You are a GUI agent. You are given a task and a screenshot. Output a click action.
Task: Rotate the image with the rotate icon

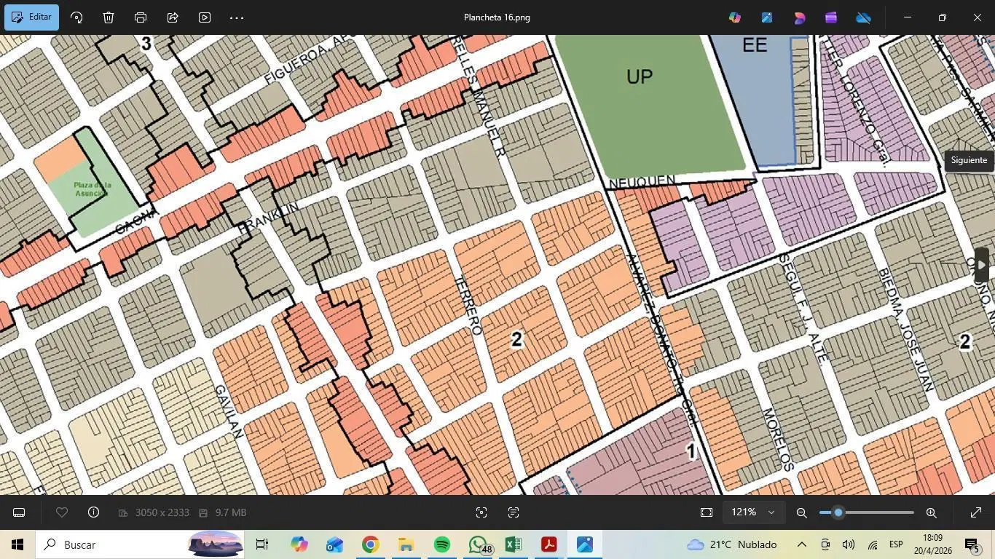[x=76, y=17]
